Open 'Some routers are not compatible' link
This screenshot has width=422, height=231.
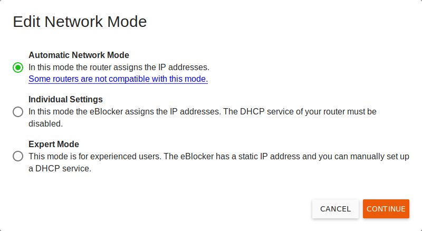tap(118, 79)
